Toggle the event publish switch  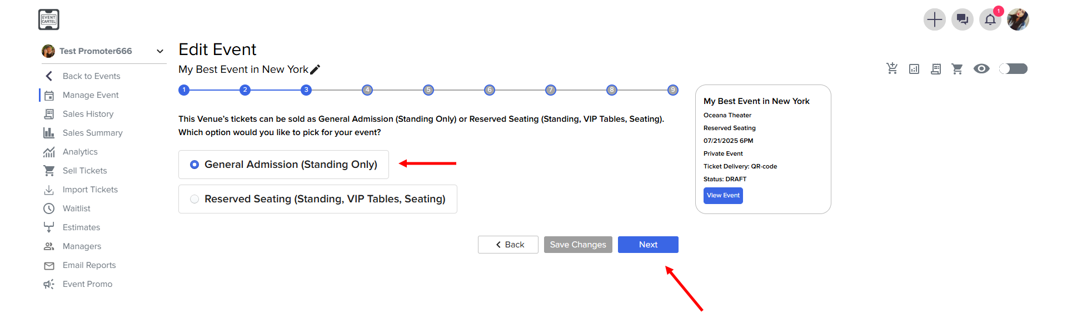coord(1013,68)
